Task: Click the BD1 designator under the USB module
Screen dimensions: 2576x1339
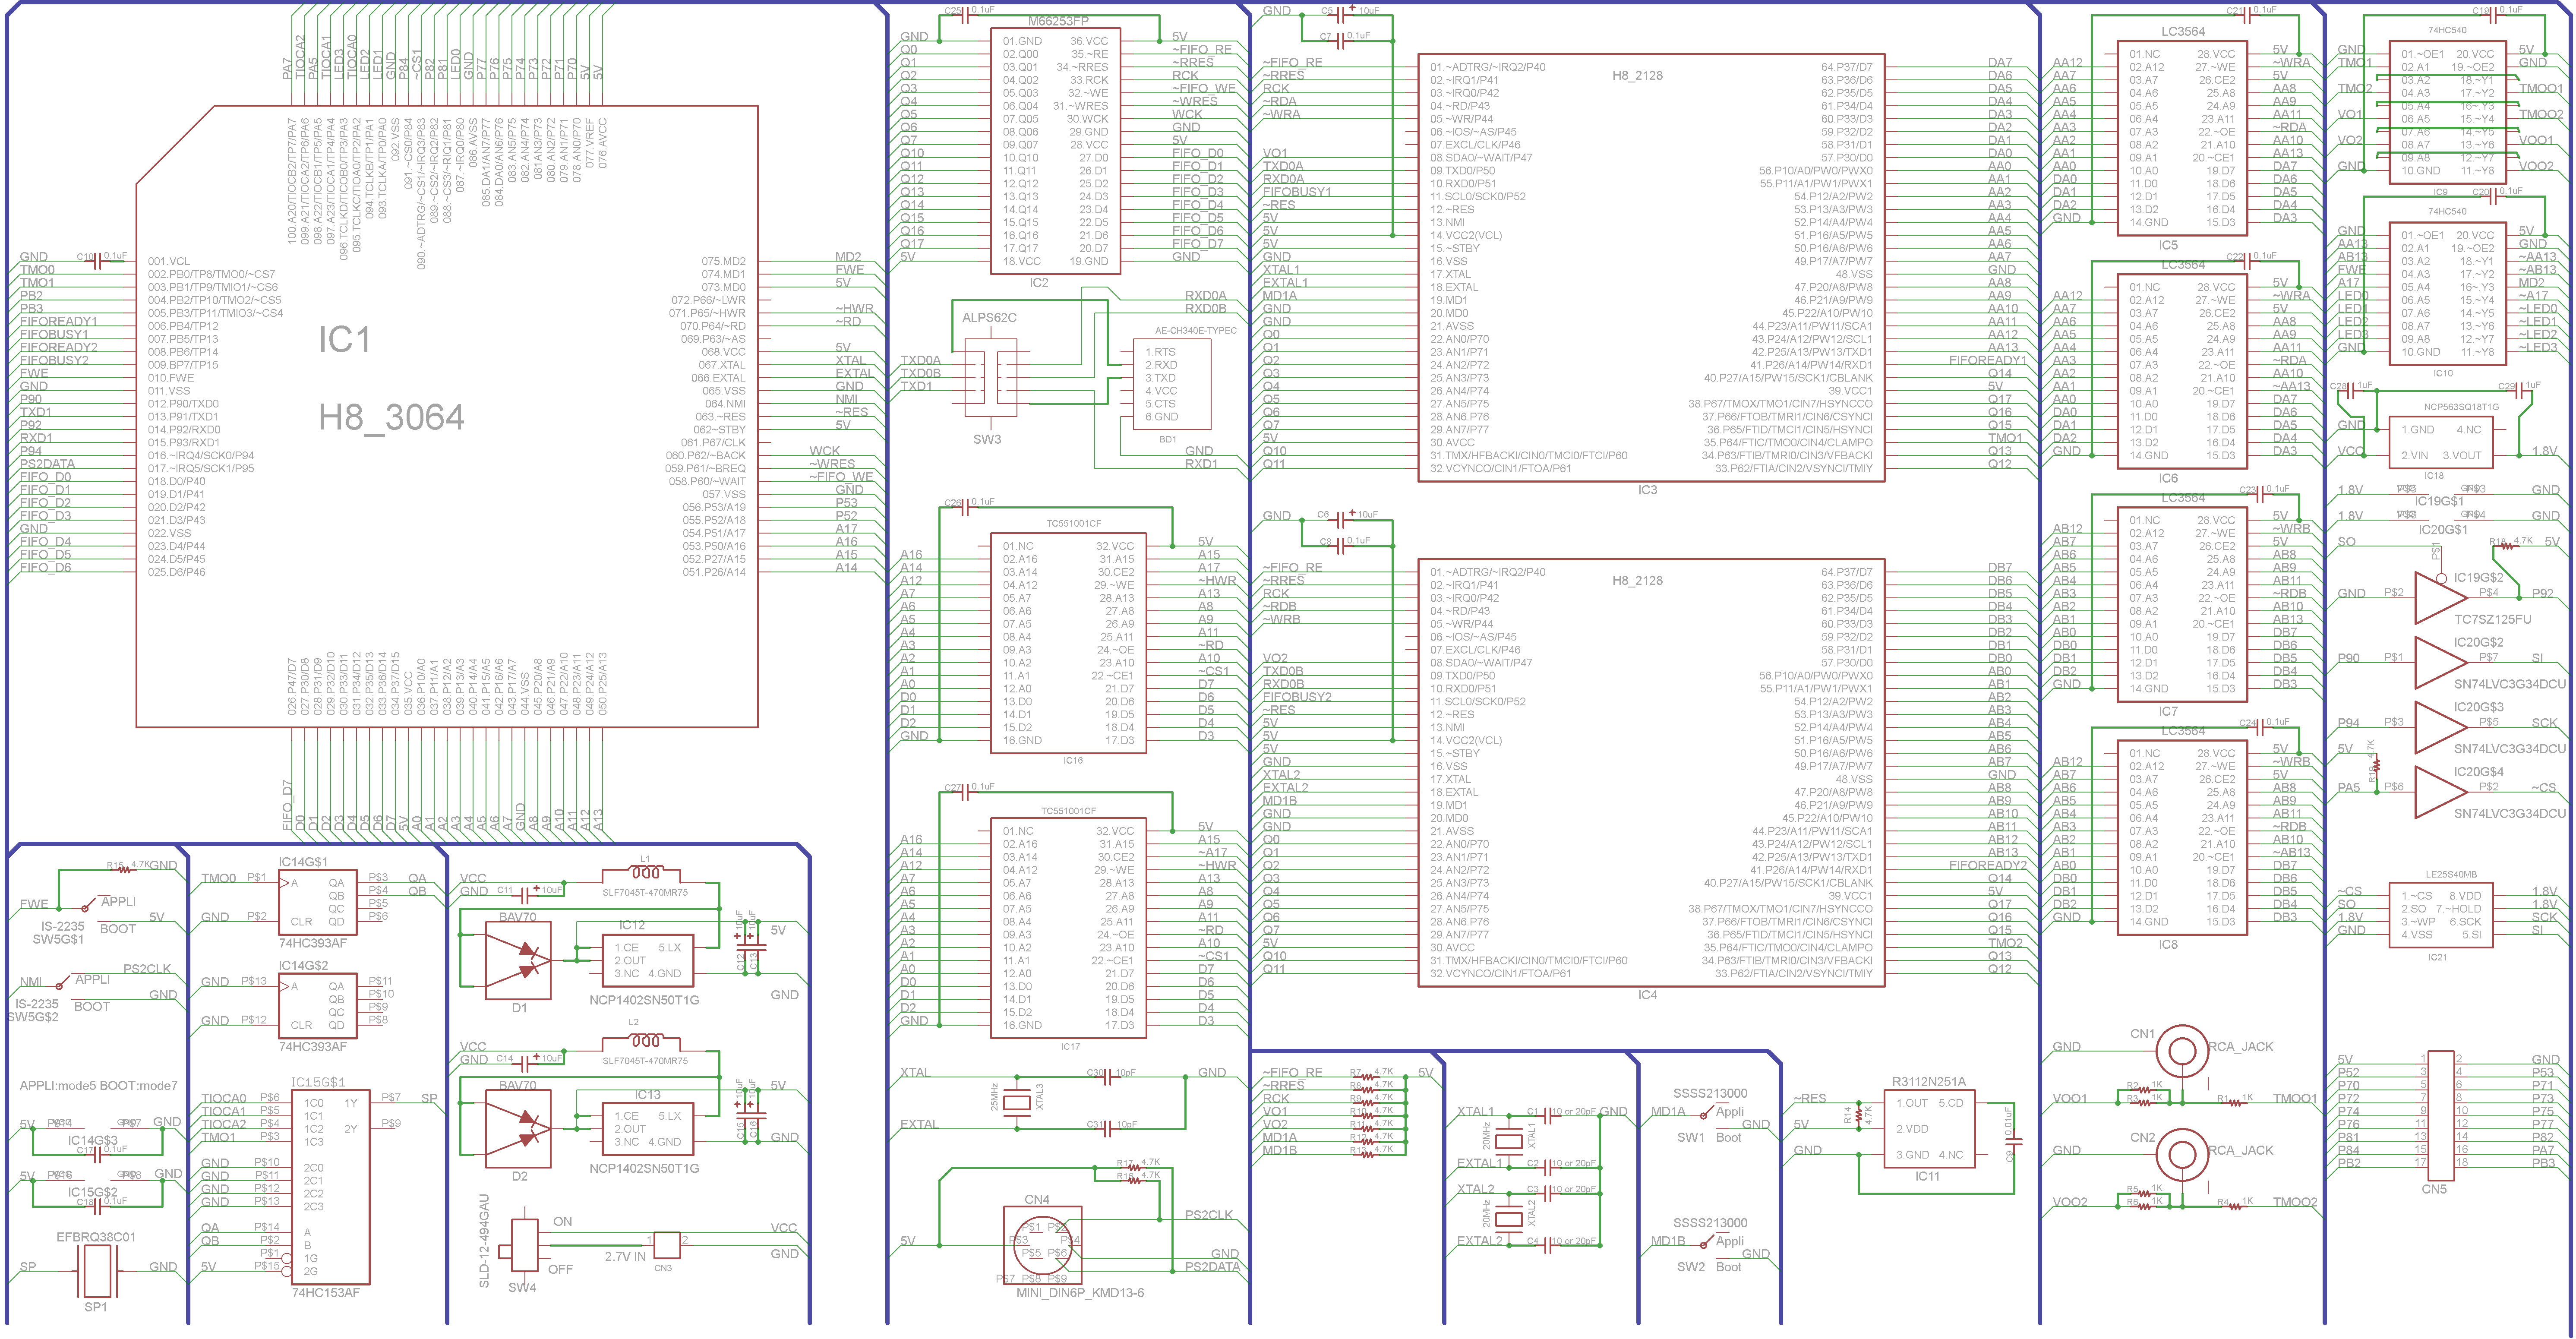Action: click(1167, 439)
